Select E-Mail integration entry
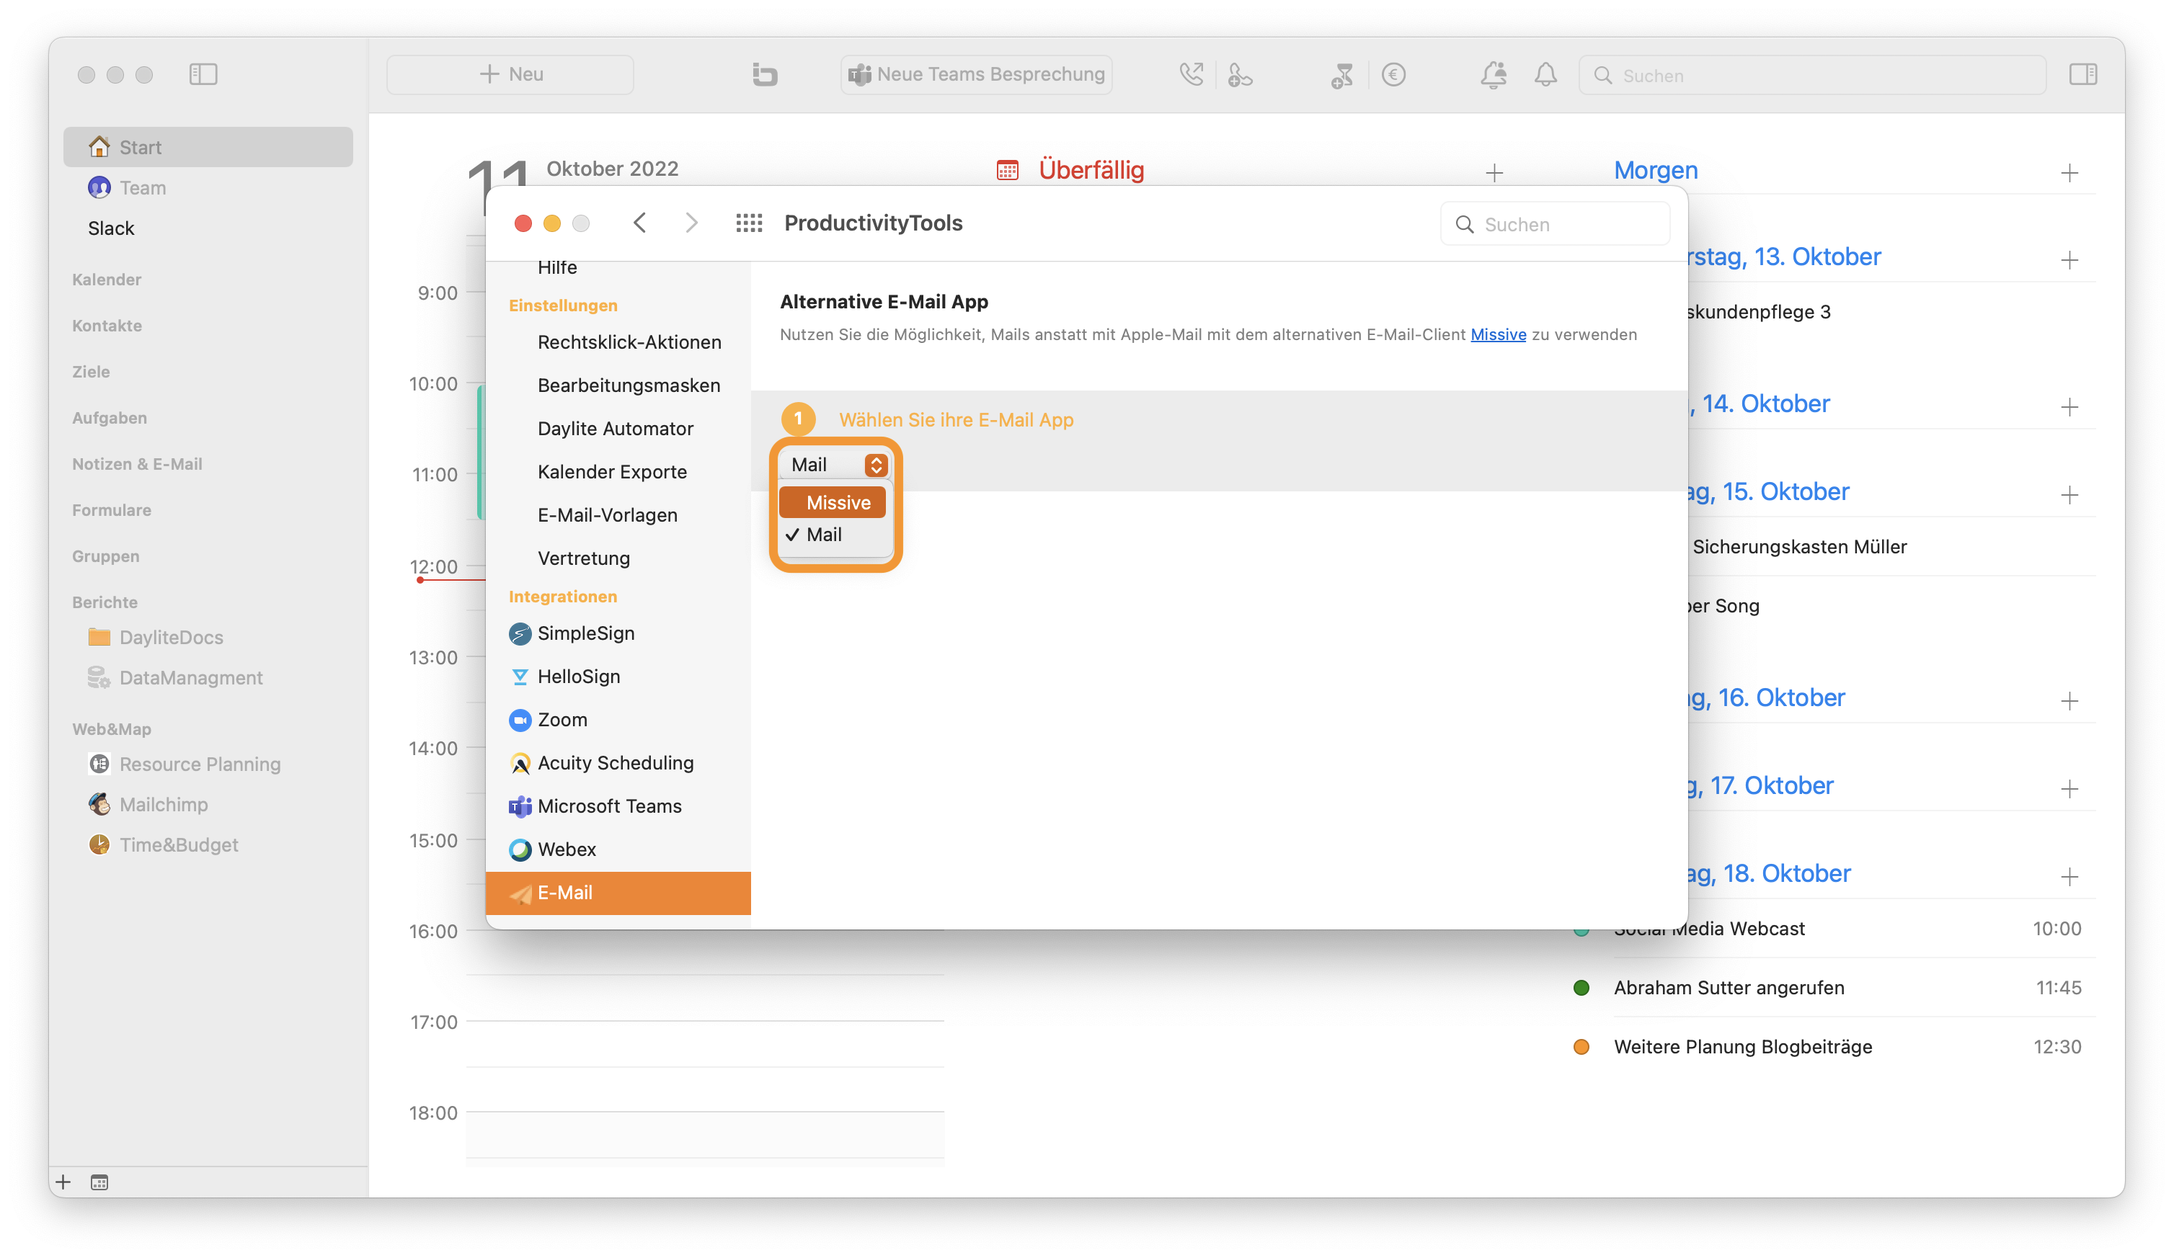The image size is (2174, 1258). 618,893
